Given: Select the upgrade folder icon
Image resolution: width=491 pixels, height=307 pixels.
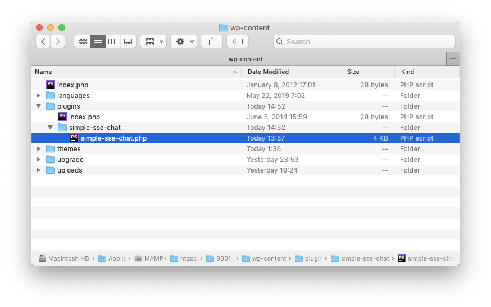Looking at the screenshot, I should point(51,159).
